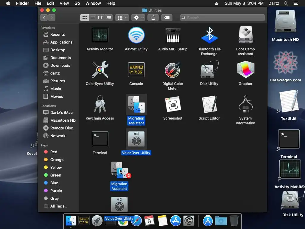The width and height of the screenshot is (305, 229).
Task: Select Network under Locations
Action: [x=58, y=136]
